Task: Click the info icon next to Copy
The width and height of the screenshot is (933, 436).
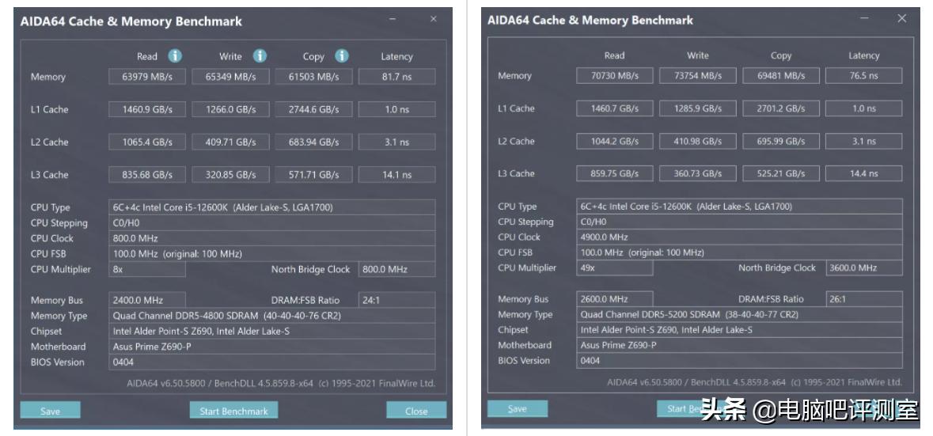Action: point(342,56)
